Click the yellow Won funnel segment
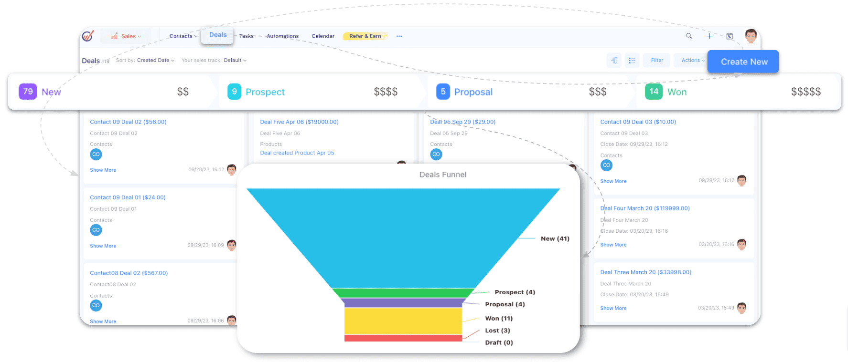Image resolution: width=848 pixels, height=362 pixels. coord(403,321)
